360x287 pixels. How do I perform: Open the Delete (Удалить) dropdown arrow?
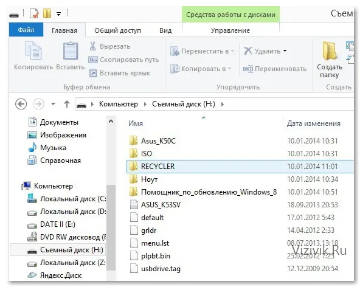285,50
